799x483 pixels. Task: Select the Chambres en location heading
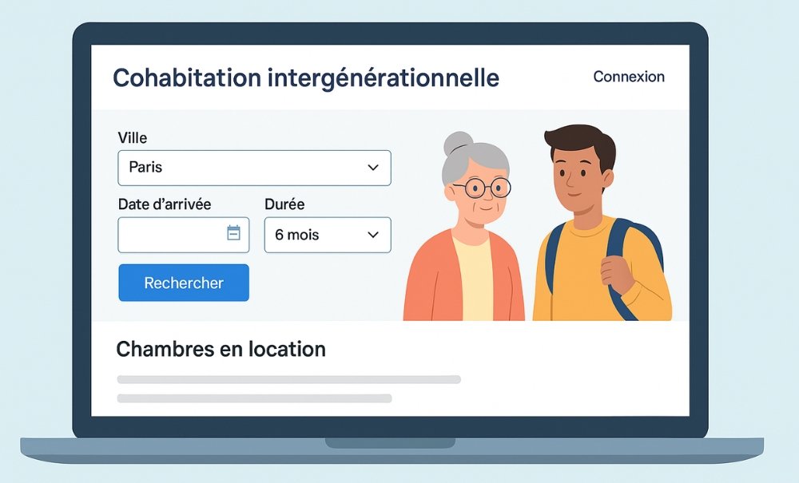click(x=221, y=349)
